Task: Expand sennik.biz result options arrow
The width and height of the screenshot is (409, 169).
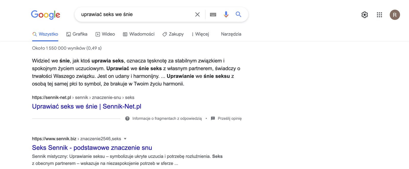Action: (125, 139)
